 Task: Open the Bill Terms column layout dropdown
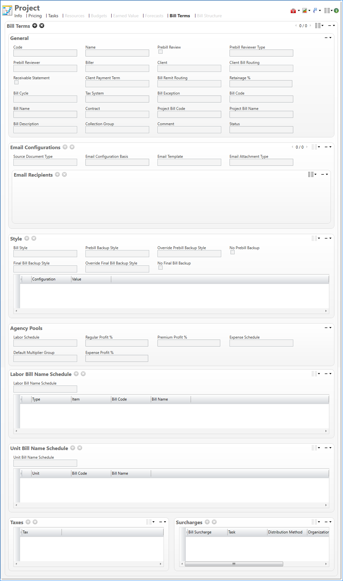(319, 26)
